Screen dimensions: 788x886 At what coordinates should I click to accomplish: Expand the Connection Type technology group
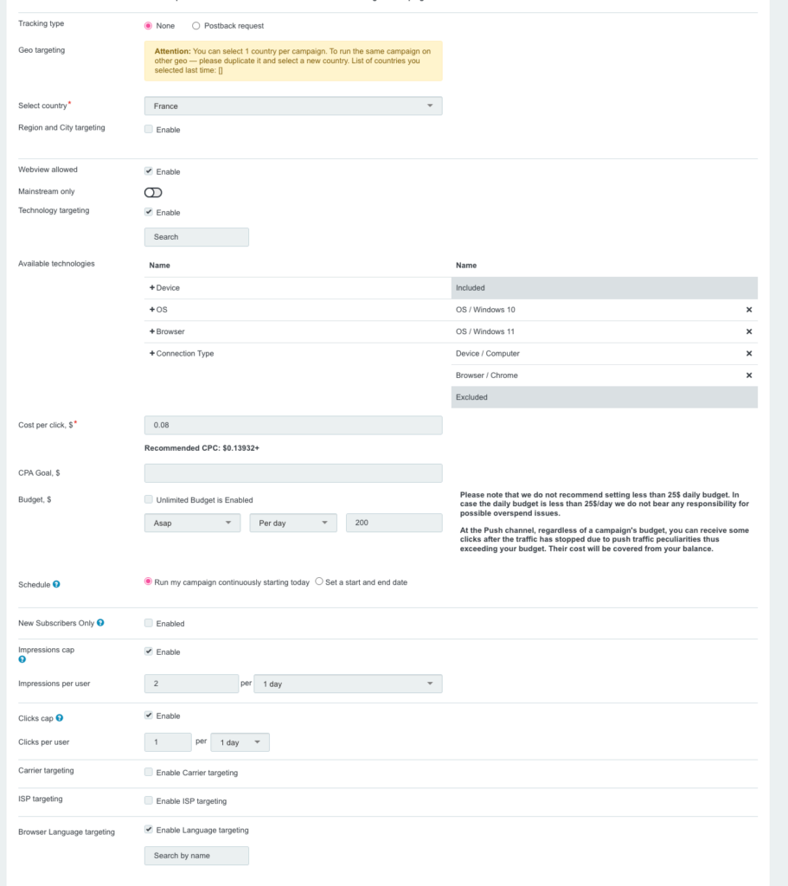tap(152, 354)
